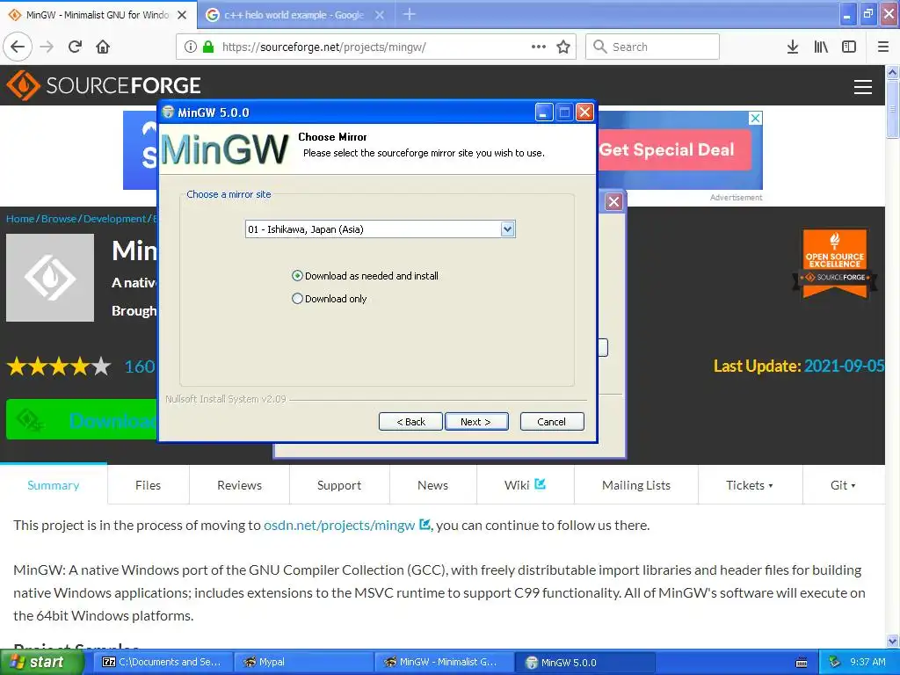Click the Firefox forward arrow
Screen dimensions: 900x675
[x=47, y=47]
